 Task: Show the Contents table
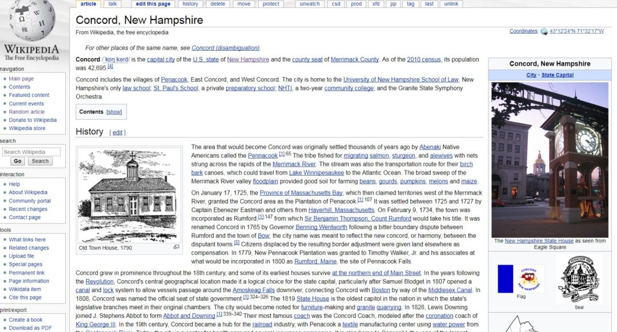(114, 112)
